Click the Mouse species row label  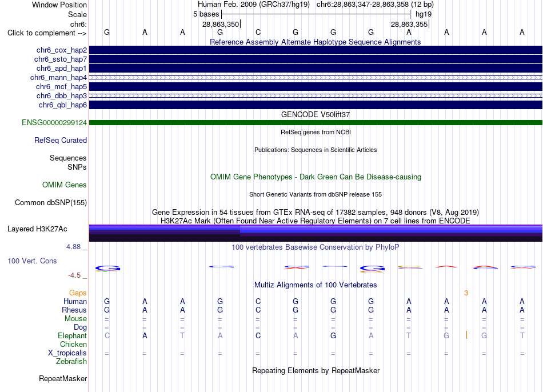75,319
